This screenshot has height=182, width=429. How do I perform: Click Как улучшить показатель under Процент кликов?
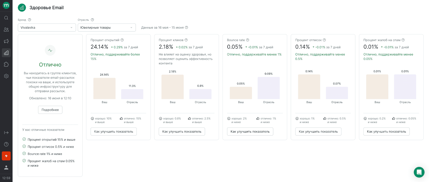click(182, 132)
